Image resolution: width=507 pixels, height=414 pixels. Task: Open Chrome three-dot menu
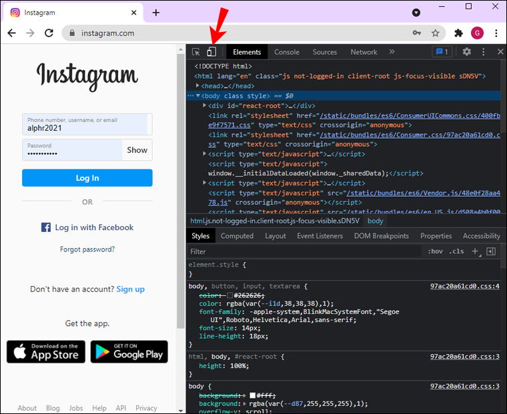point(496,33)
